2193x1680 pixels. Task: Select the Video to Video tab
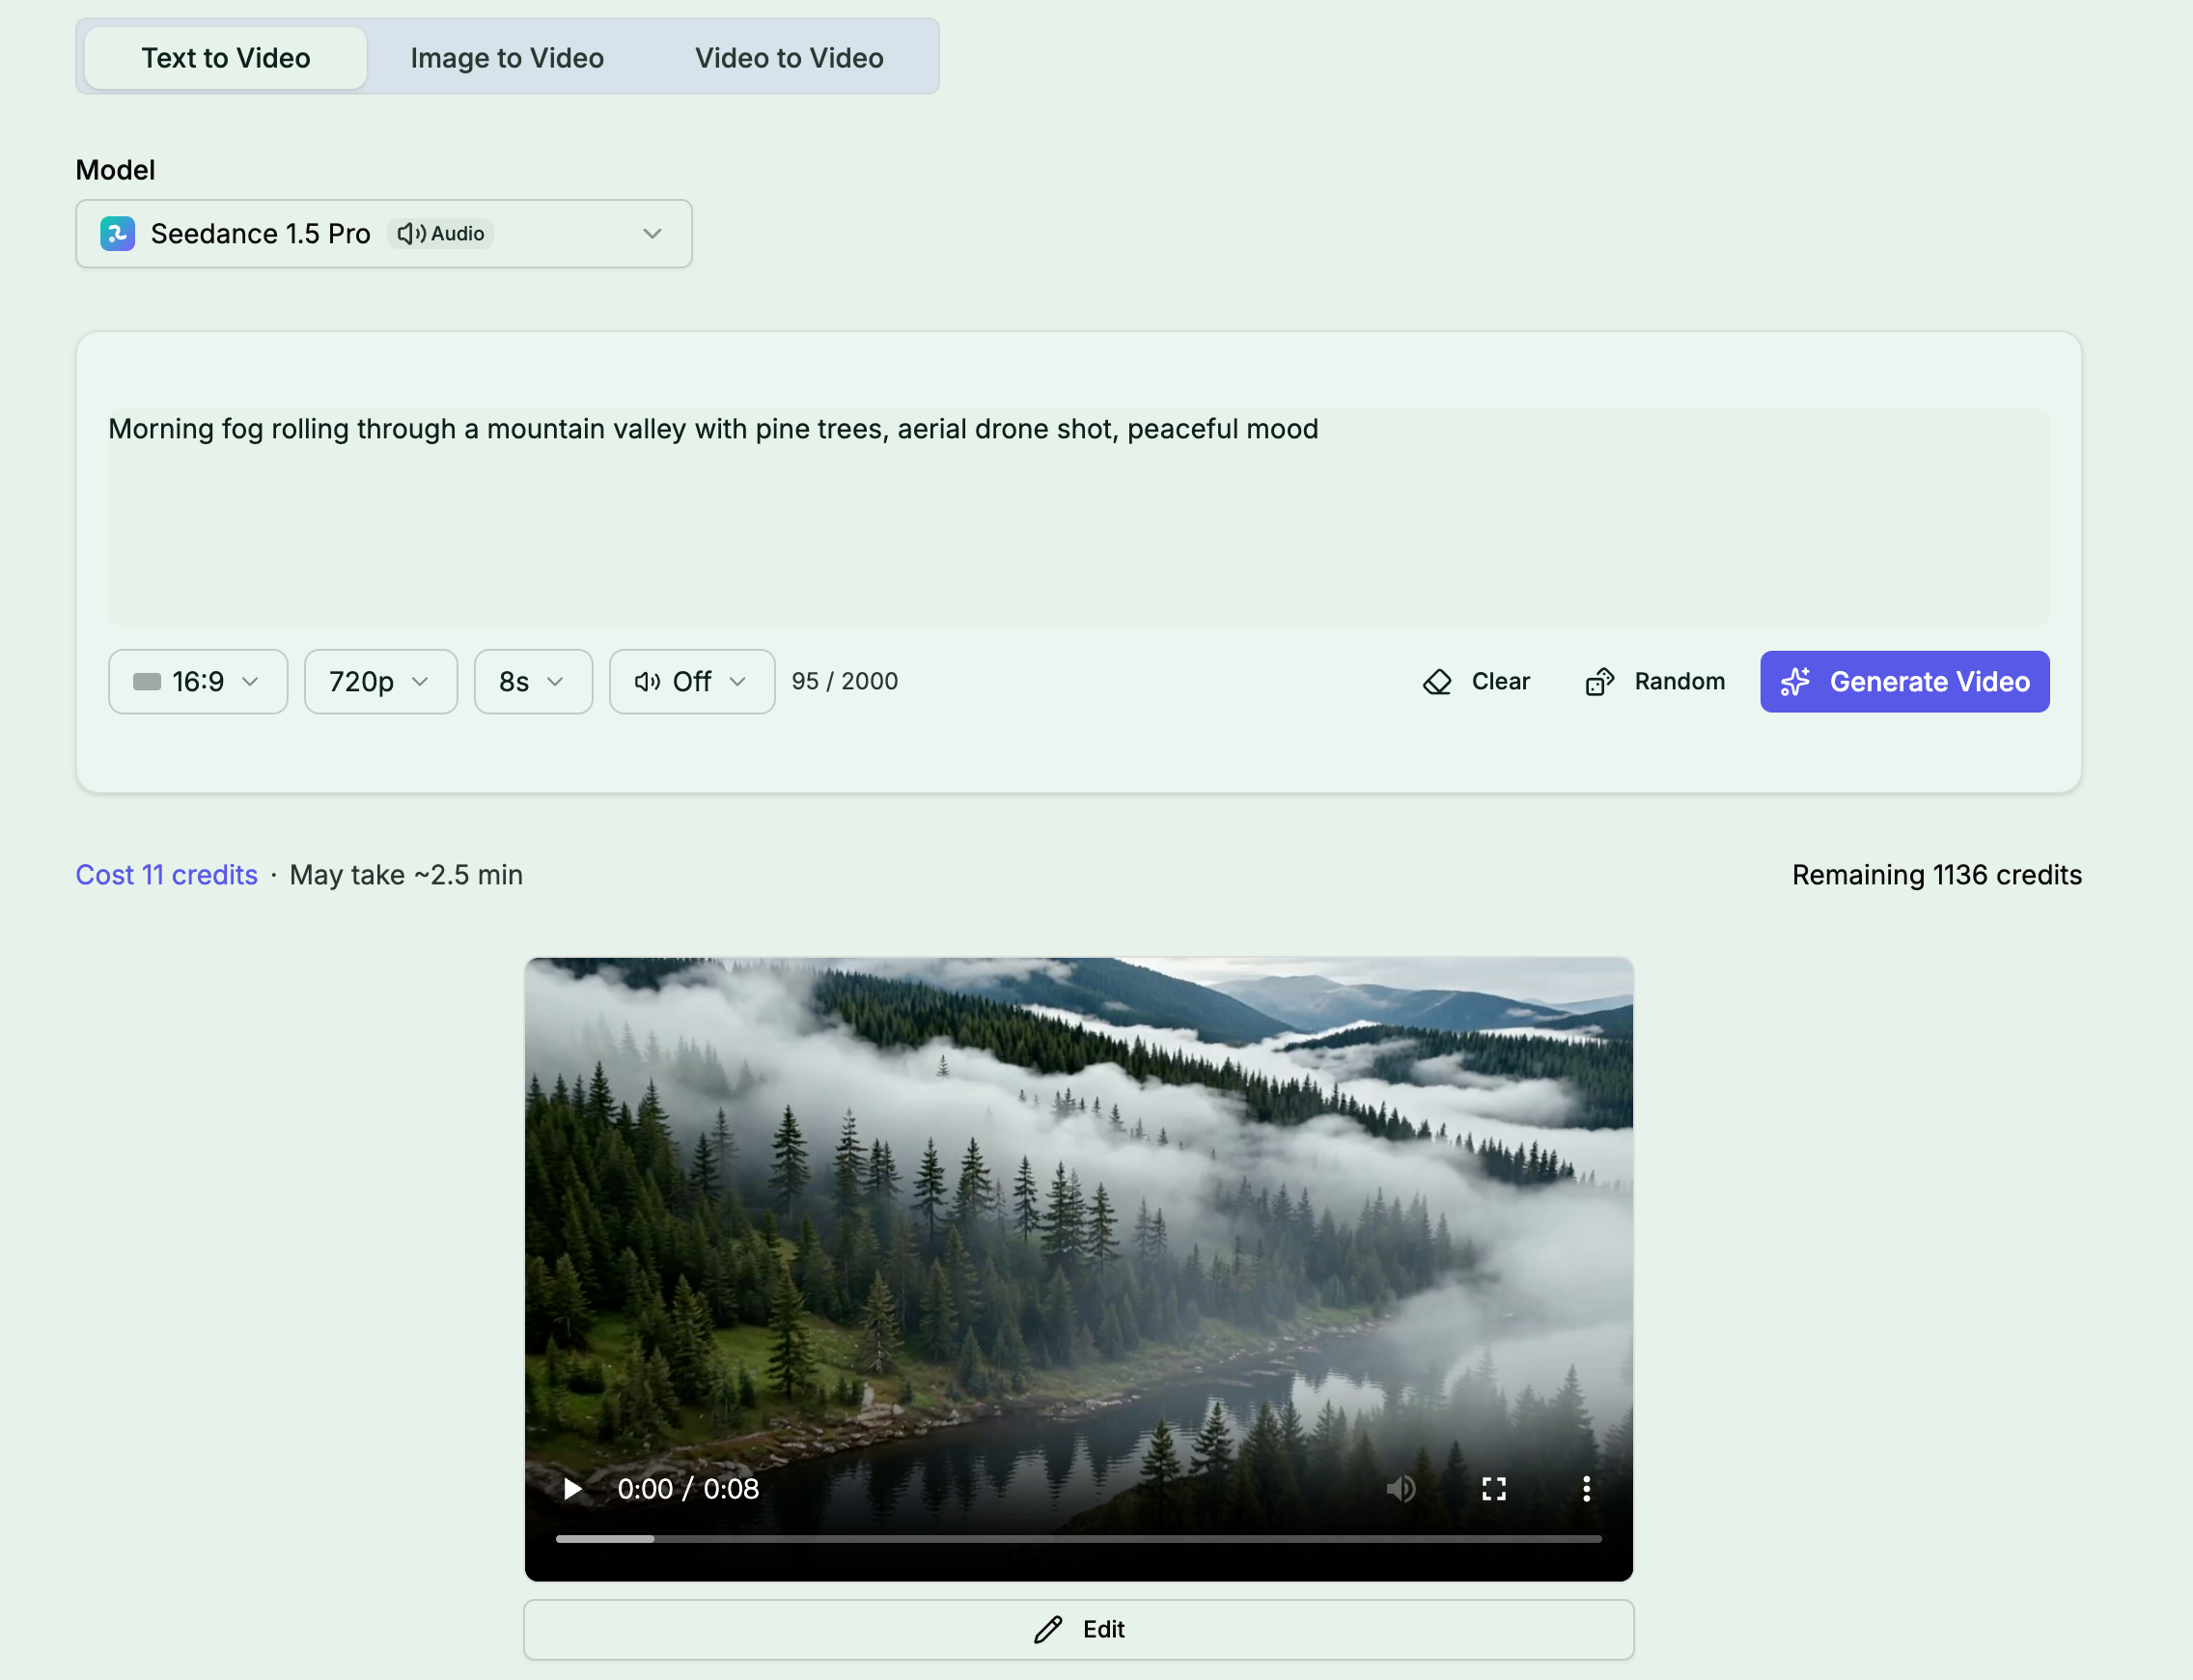pos(789,57)
